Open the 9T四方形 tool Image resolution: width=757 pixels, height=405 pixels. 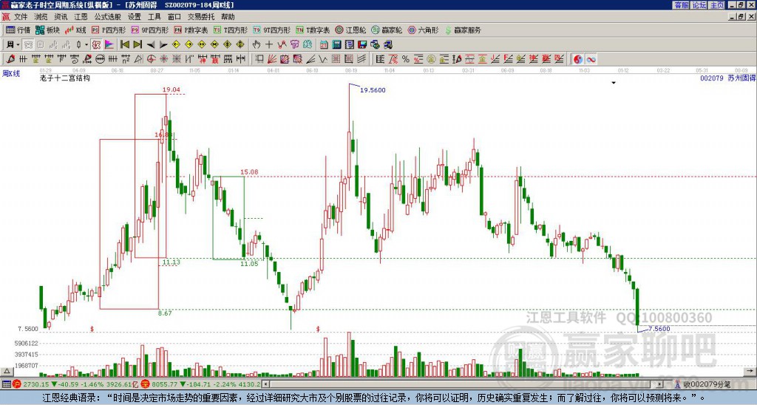click(271, 30)
